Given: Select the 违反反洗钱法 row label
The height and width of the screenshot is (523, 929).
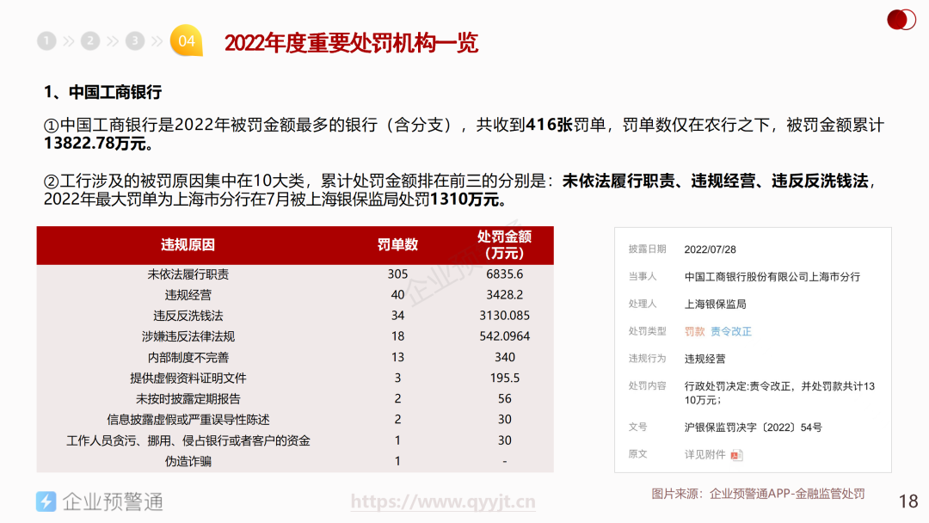Looking at the screenshot, I should (188, 316).
